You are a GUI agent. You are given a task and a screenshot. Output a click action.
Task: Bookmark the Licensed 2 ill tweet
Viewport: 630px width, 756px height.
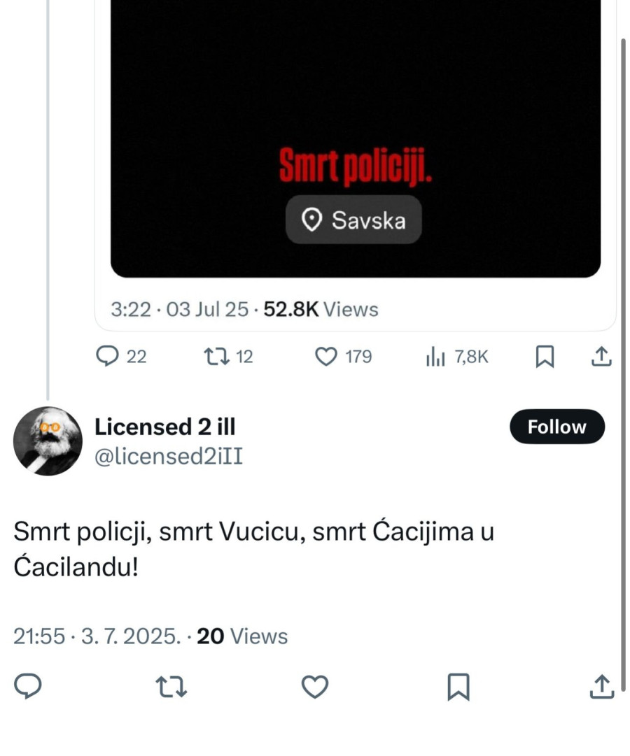458,687
